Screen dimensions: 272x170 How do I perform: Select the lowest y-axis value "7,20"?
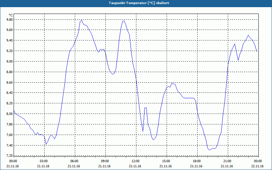tap(10, 155)
